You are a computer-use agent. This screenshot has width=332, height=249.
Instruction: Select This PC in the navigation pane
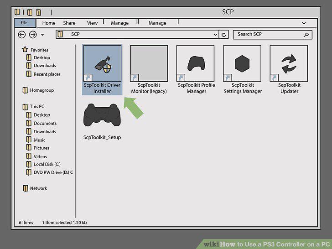(37, 106)
